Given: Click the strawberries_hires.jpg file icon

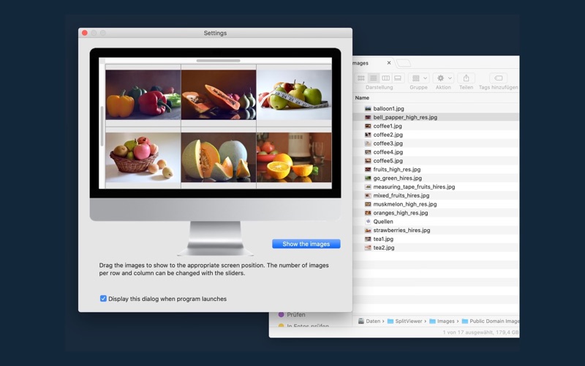Looking at the screenshot, I should [368, 230].
